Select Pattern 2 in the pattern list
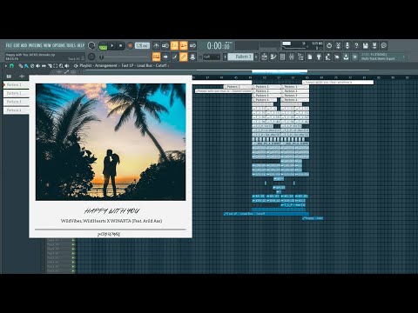 [x=17, y=93]
